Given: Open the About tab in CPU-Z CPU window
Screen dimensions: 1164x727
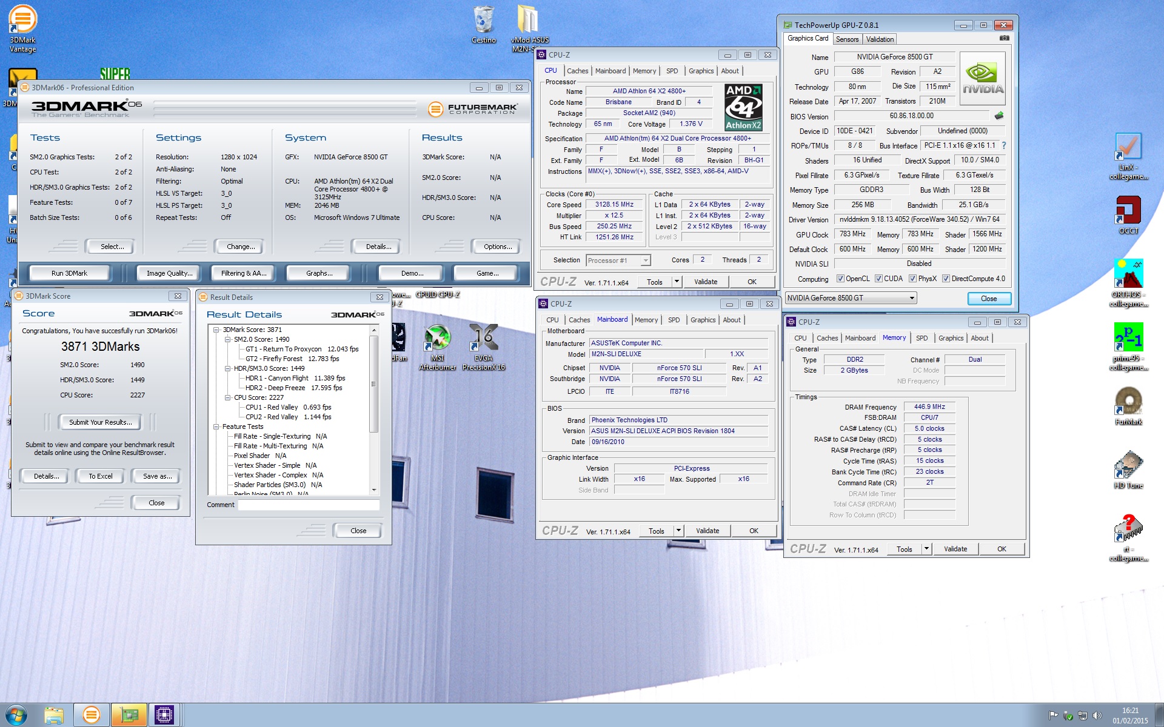Looking at the screenshot, I should pyautogui.click(x=730, y=71).
